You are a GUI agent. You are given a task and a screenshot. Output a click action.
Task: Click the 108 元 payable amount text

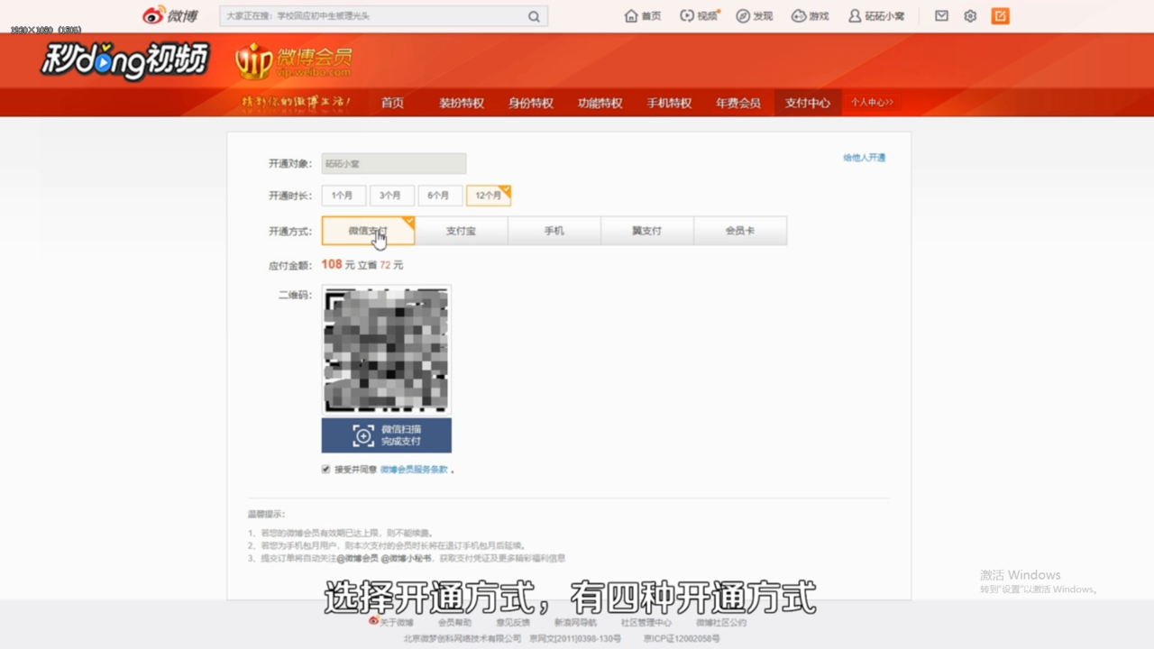tap(338, 265)
